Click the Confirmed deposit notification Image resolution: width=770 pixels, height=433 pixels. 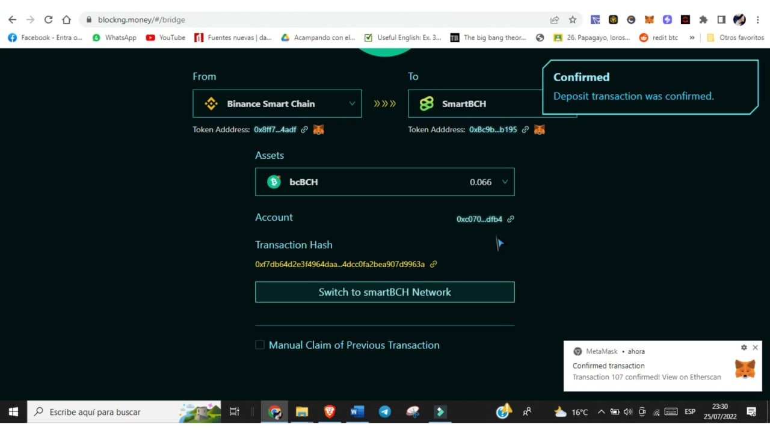click(650, 87)
